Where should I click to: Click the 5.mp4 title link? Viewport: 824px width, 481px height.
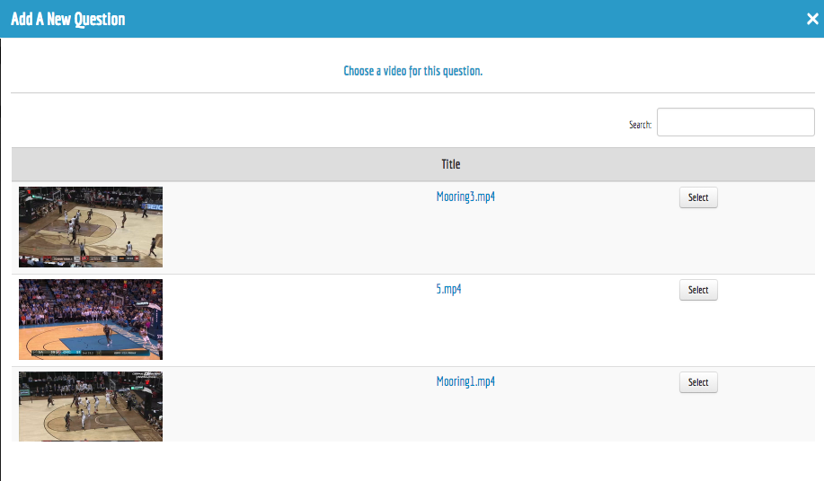coord(450,289)
